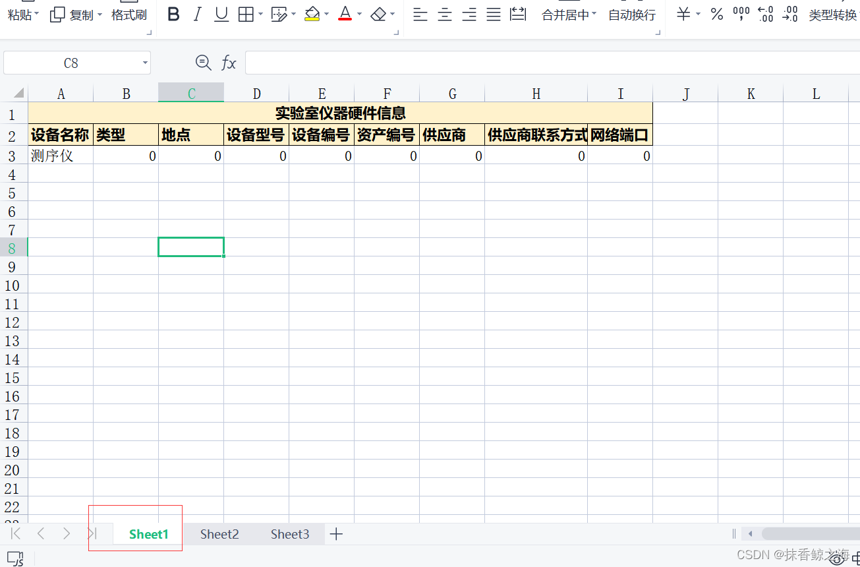This screenshot has width=860, height=567.
Task: Center text horizontally
Action: (x=445, y=15)
